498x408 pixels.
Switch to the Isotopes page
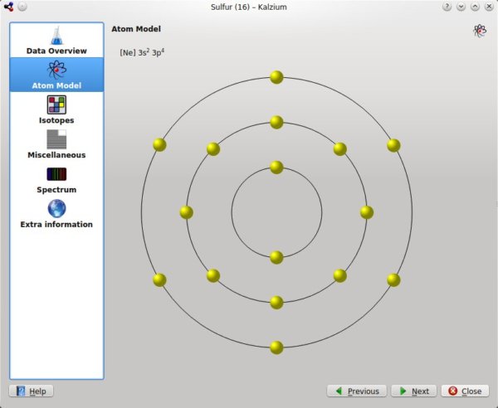point(56,109)
